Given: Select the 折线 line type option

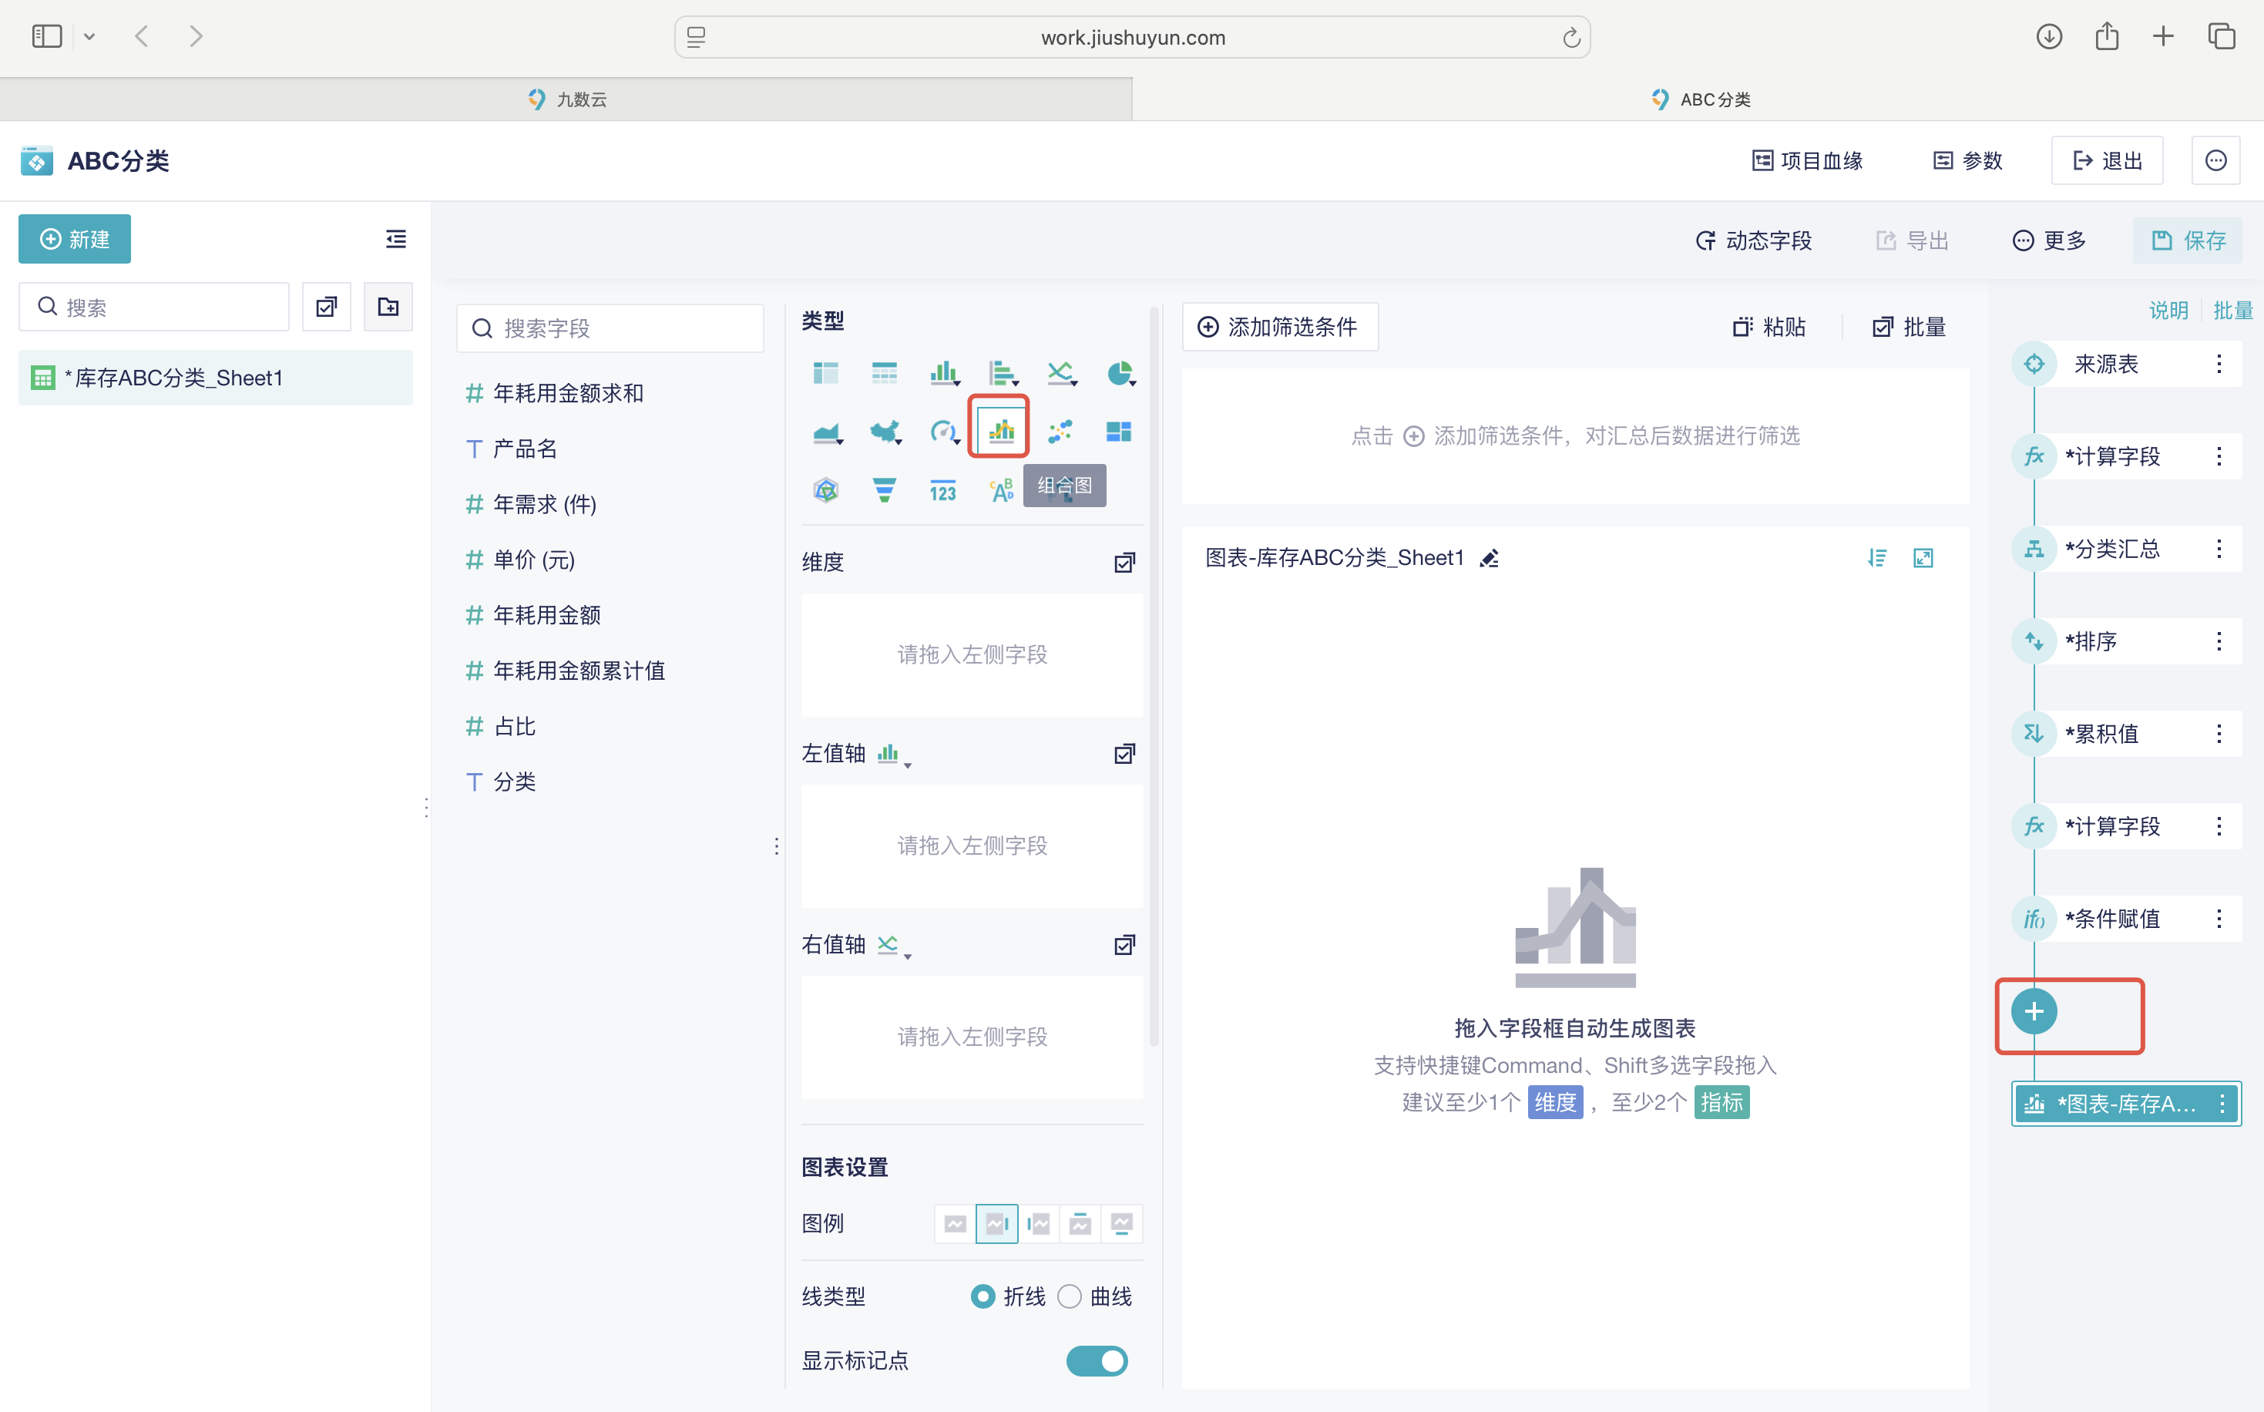Looking at the screenshot, I should (x=983, y=1296).
